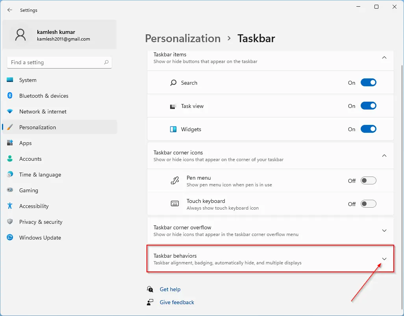Click the Task view icon
This screenshot has height=316, width=404.
(x=173, y=106)
